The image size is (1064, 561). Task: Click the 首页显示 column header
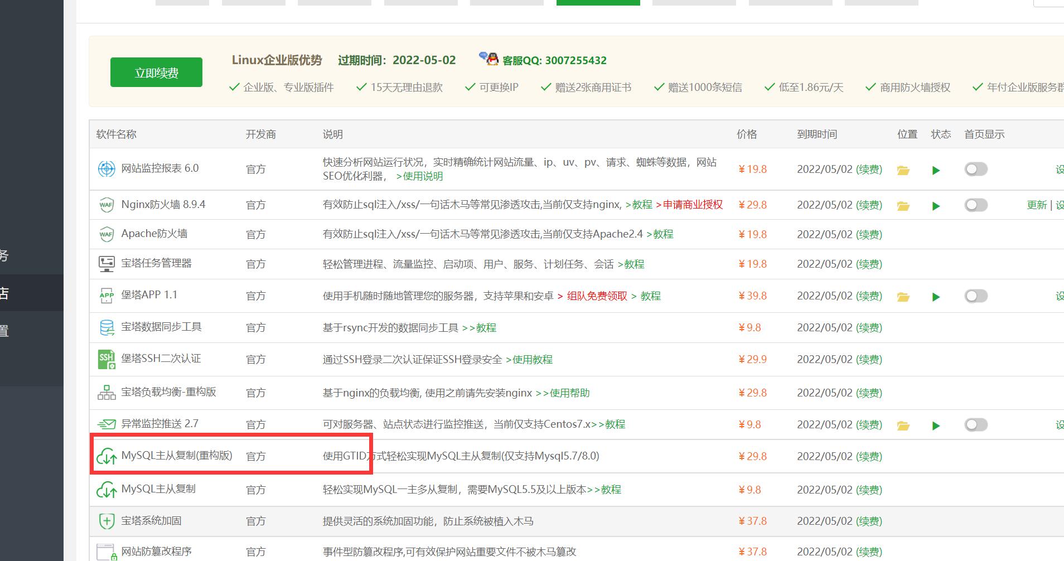984,134
